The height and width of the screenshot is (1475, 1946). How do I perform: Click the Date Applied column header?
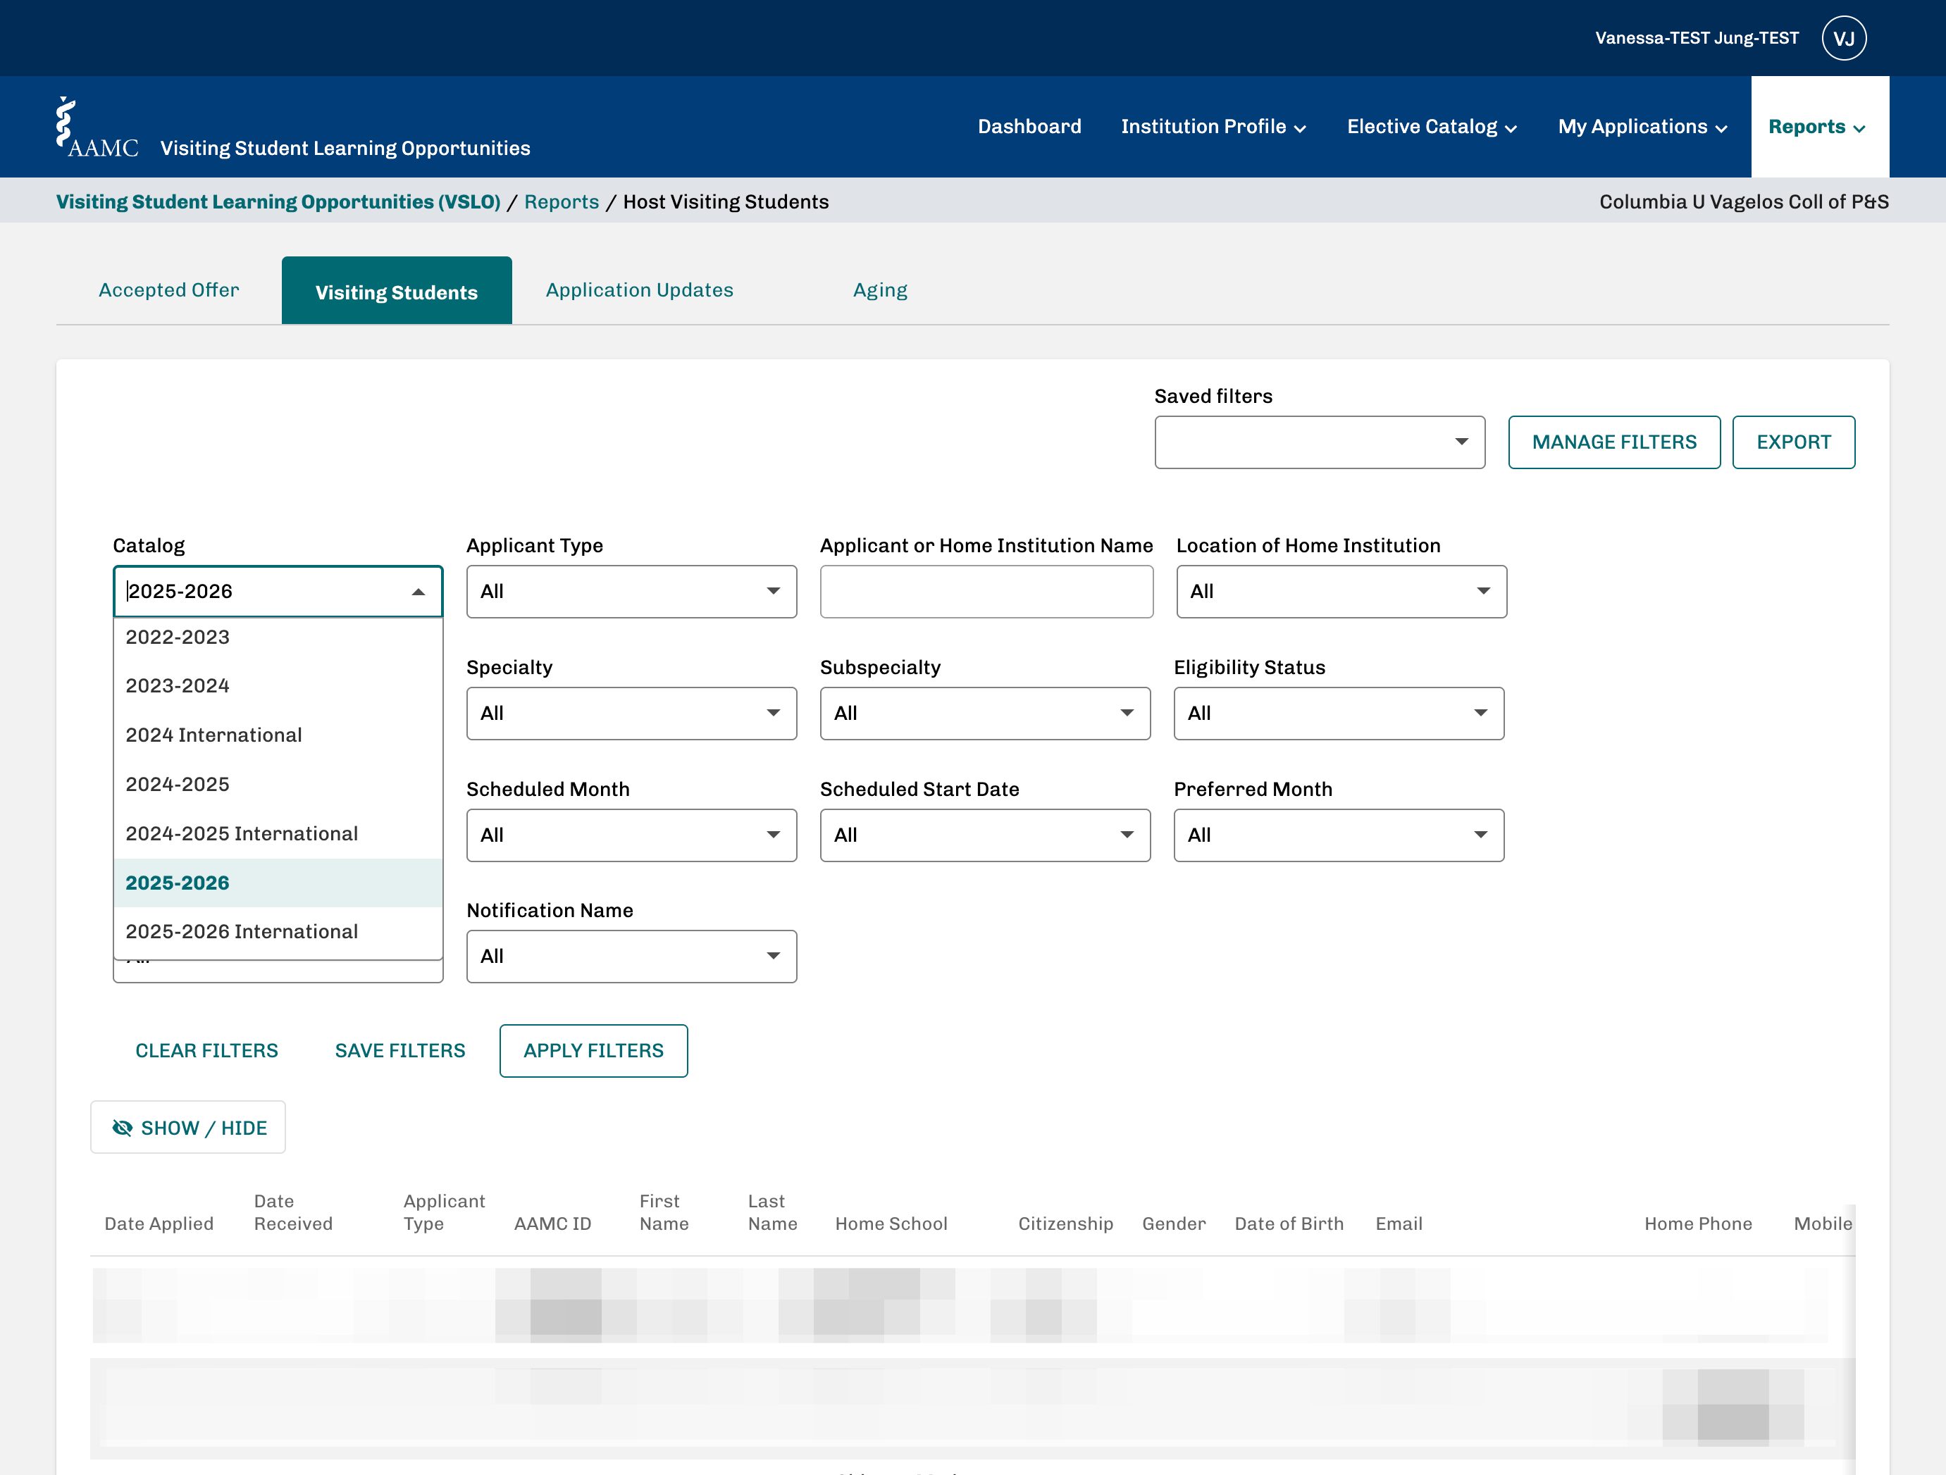159,1224
